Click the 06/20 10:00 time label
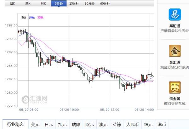 click(69, 110)
